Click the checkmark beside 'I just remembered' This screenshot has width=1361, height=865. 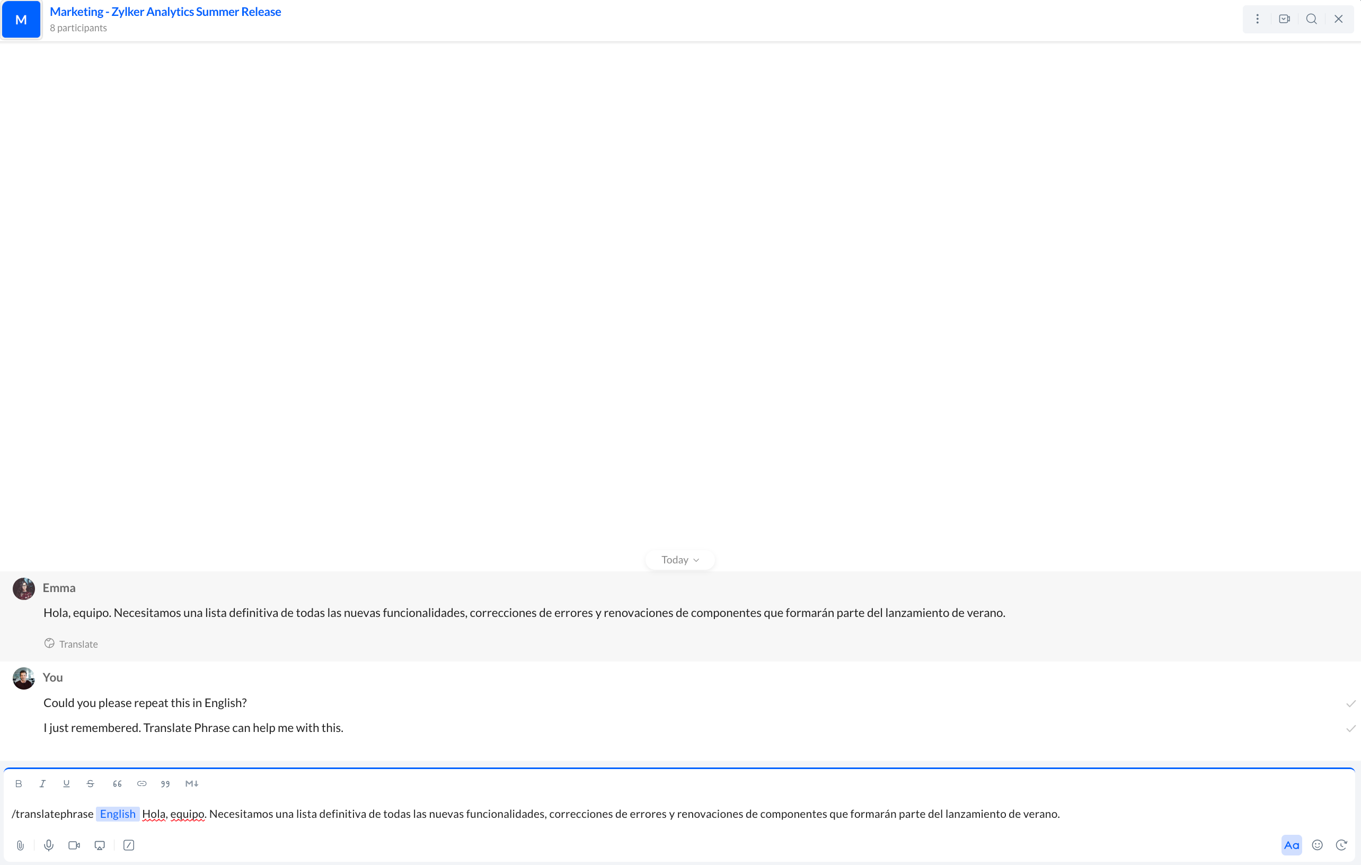(x=1351, y=728)
